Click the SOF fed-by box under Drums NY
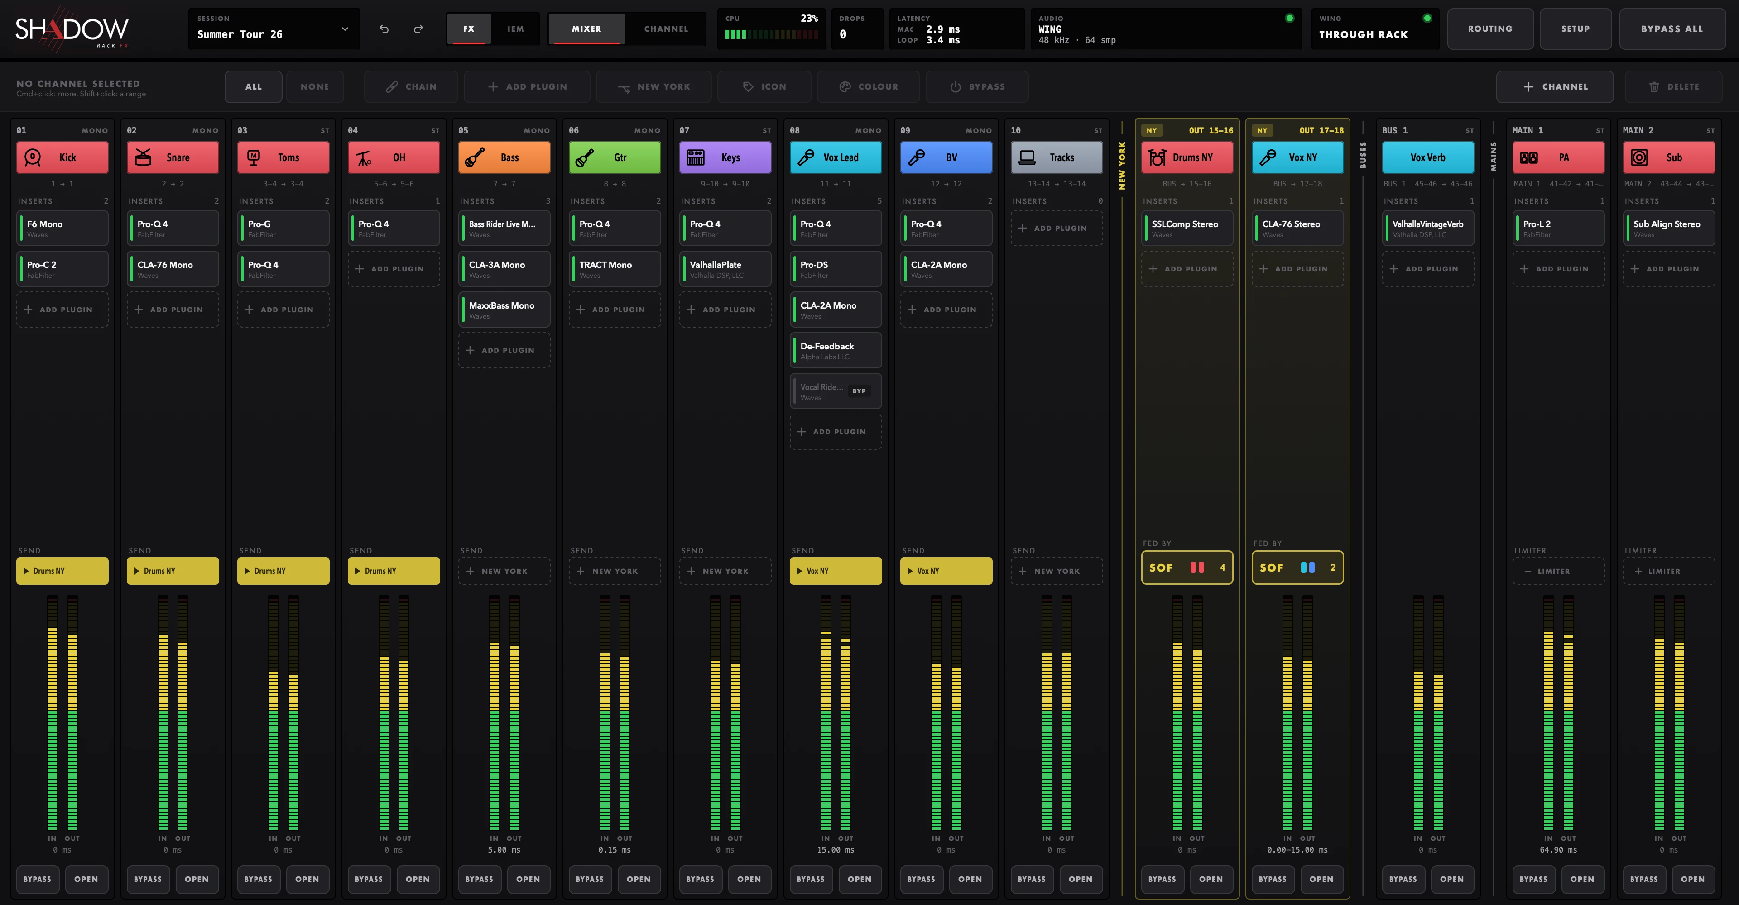This screenshot has width=1739, height=905. [x=1187, y=568]
